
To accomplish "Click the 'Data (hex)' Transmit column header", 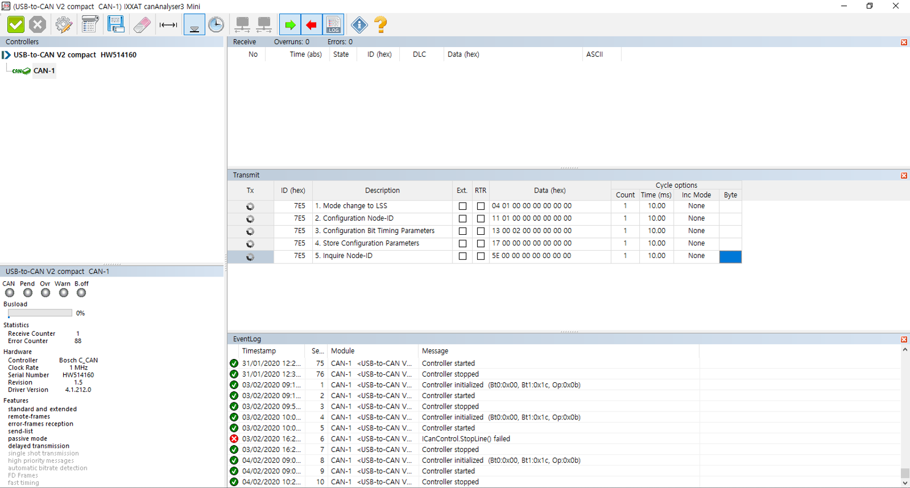I will coord(550,190).
